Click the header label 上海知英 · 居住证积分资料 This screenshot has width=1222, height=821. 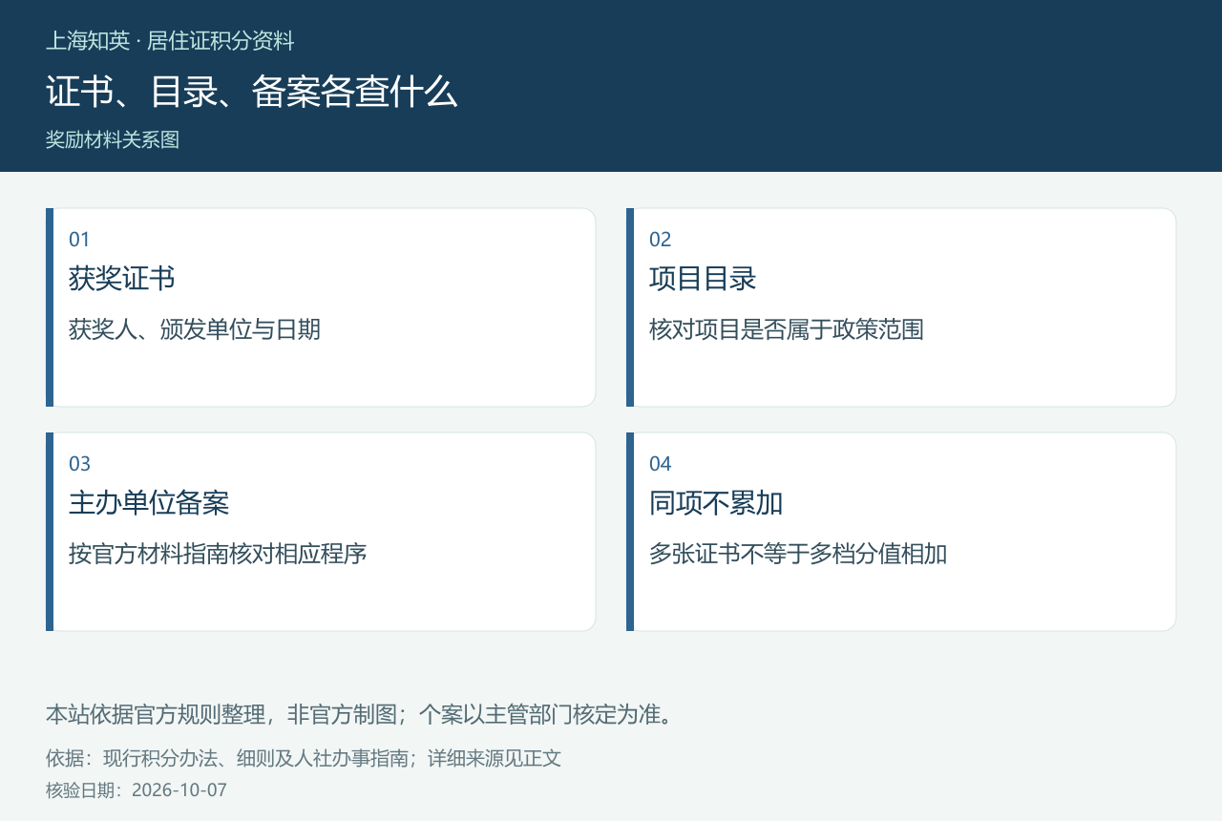tap(170, 41)
